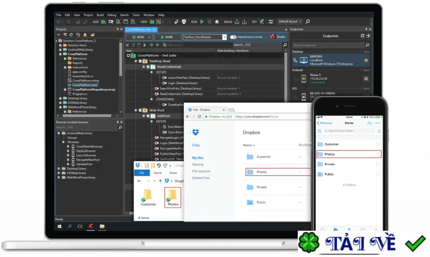Click the Add code module icon
Screen dimensions: 430x257
(118, 21)
